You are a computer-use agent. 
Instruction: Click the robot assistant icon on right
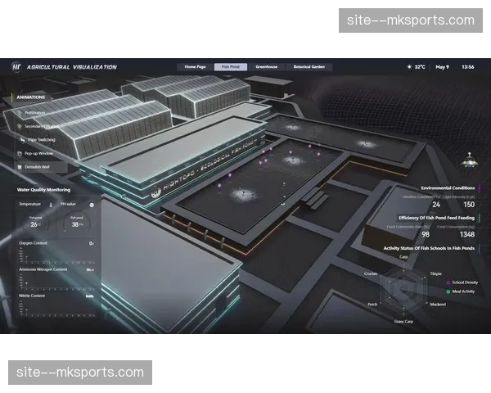pyautogui.click(x=470, y=158)
